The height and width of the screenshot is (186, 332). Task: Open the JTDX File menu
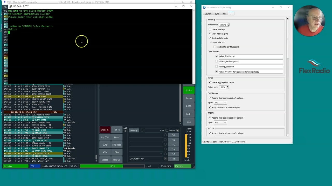pyautogui.click(x=5, y=7)
